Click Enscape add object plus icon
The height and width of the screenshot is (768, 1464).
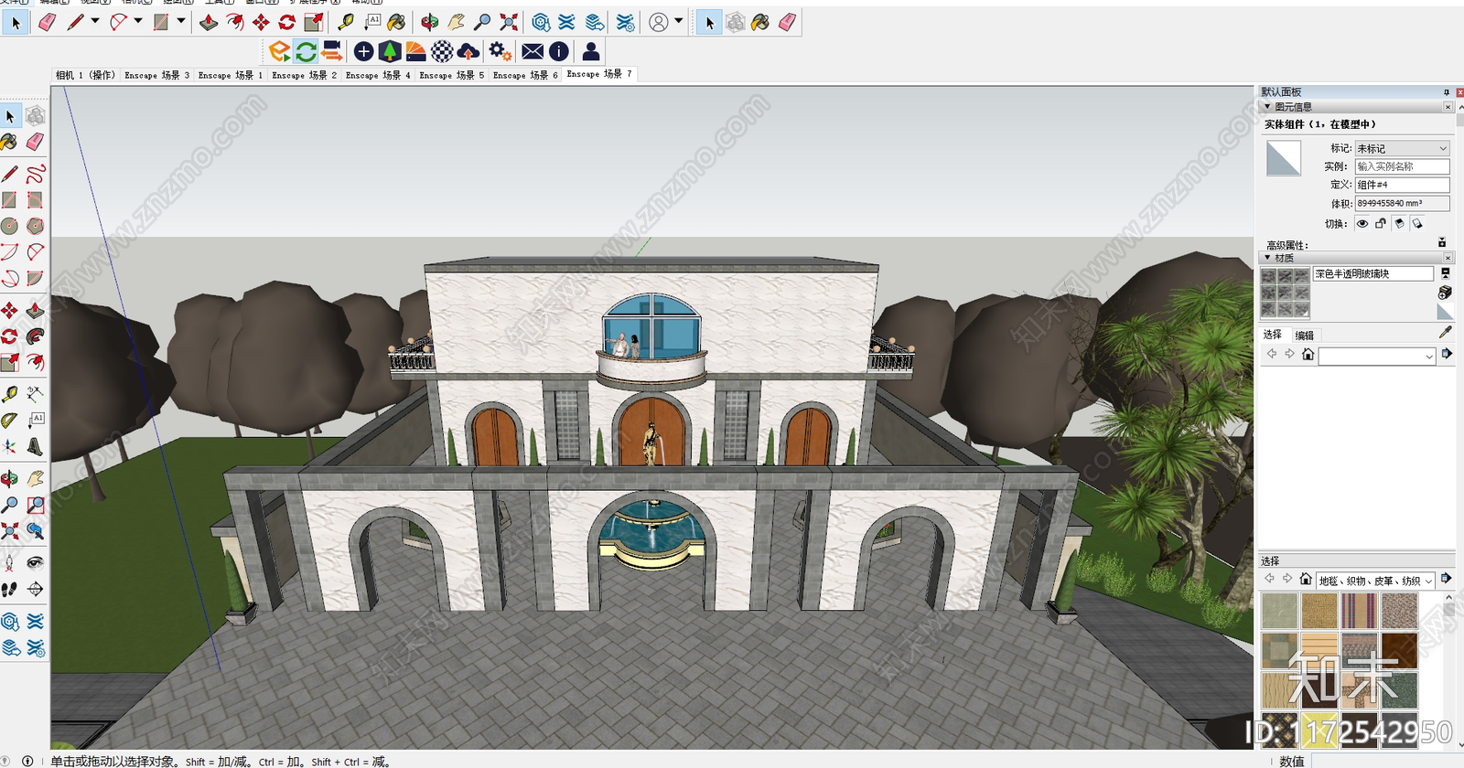click(363, 51)
